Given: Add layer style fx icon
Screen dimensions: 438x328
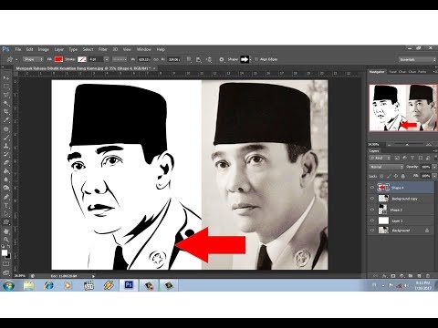Looking at the screenshot, I should click(x=384, y=276).
